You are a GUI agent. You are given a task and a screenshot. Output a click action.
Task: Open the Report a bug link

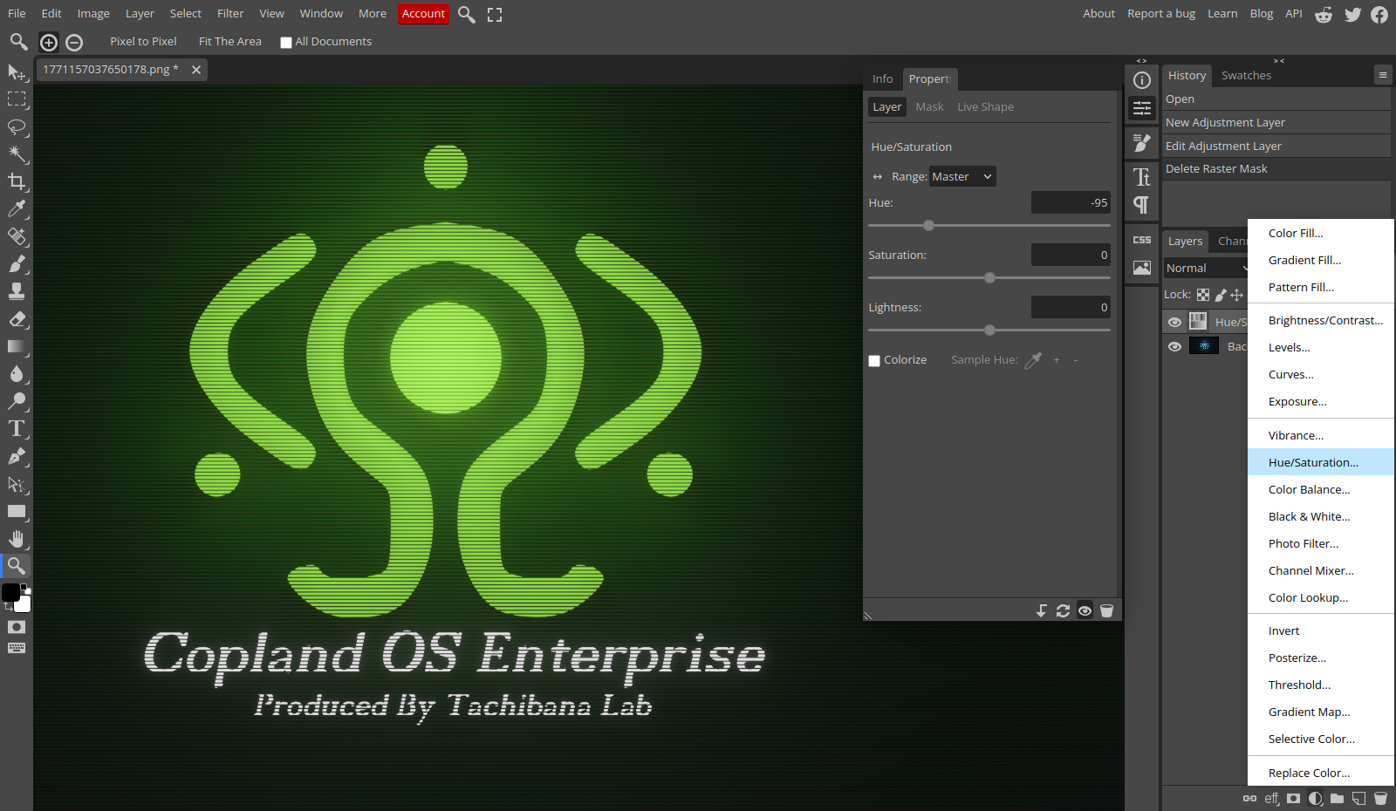[1161, 13]
